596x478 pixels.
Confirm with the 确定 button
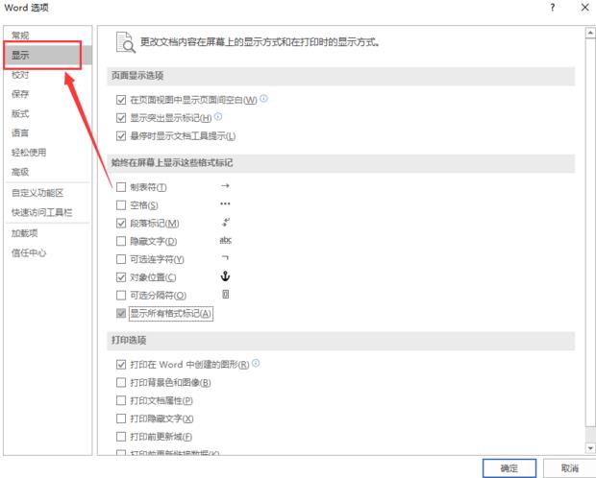point(509,467)
